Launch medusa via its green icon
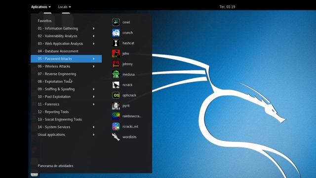This screenshot has height=178, width=316. 116,74
